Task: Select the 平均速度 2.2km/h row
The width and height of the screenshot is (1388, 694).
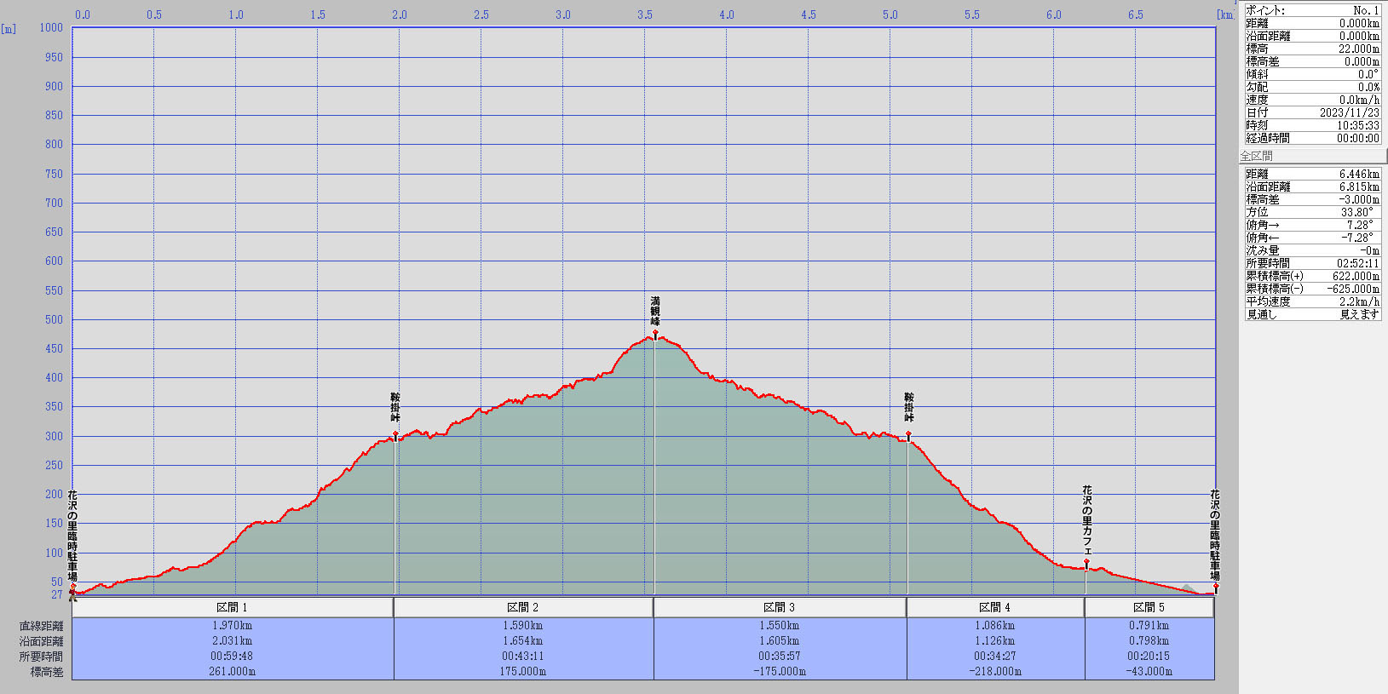Action: [1312, 301]
